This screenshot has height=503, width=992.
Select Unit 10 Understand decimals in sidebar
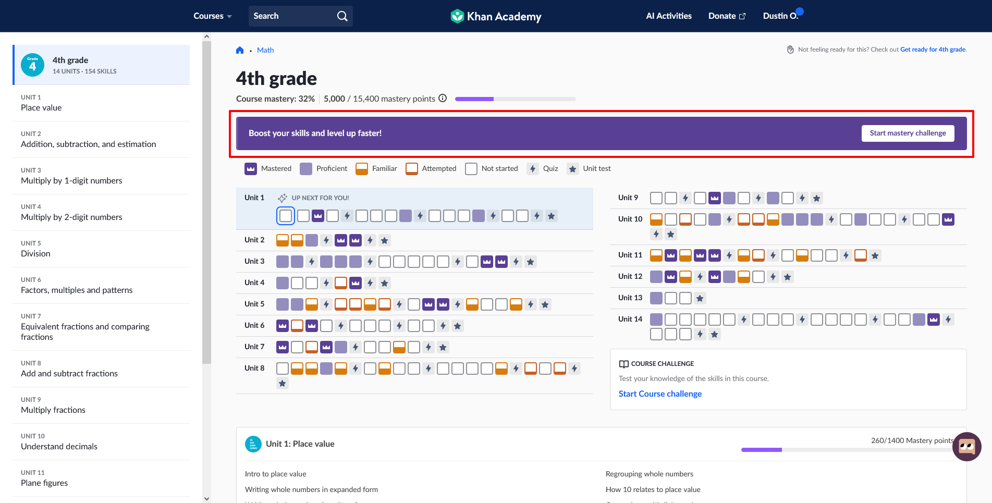(x=101, y=442)
